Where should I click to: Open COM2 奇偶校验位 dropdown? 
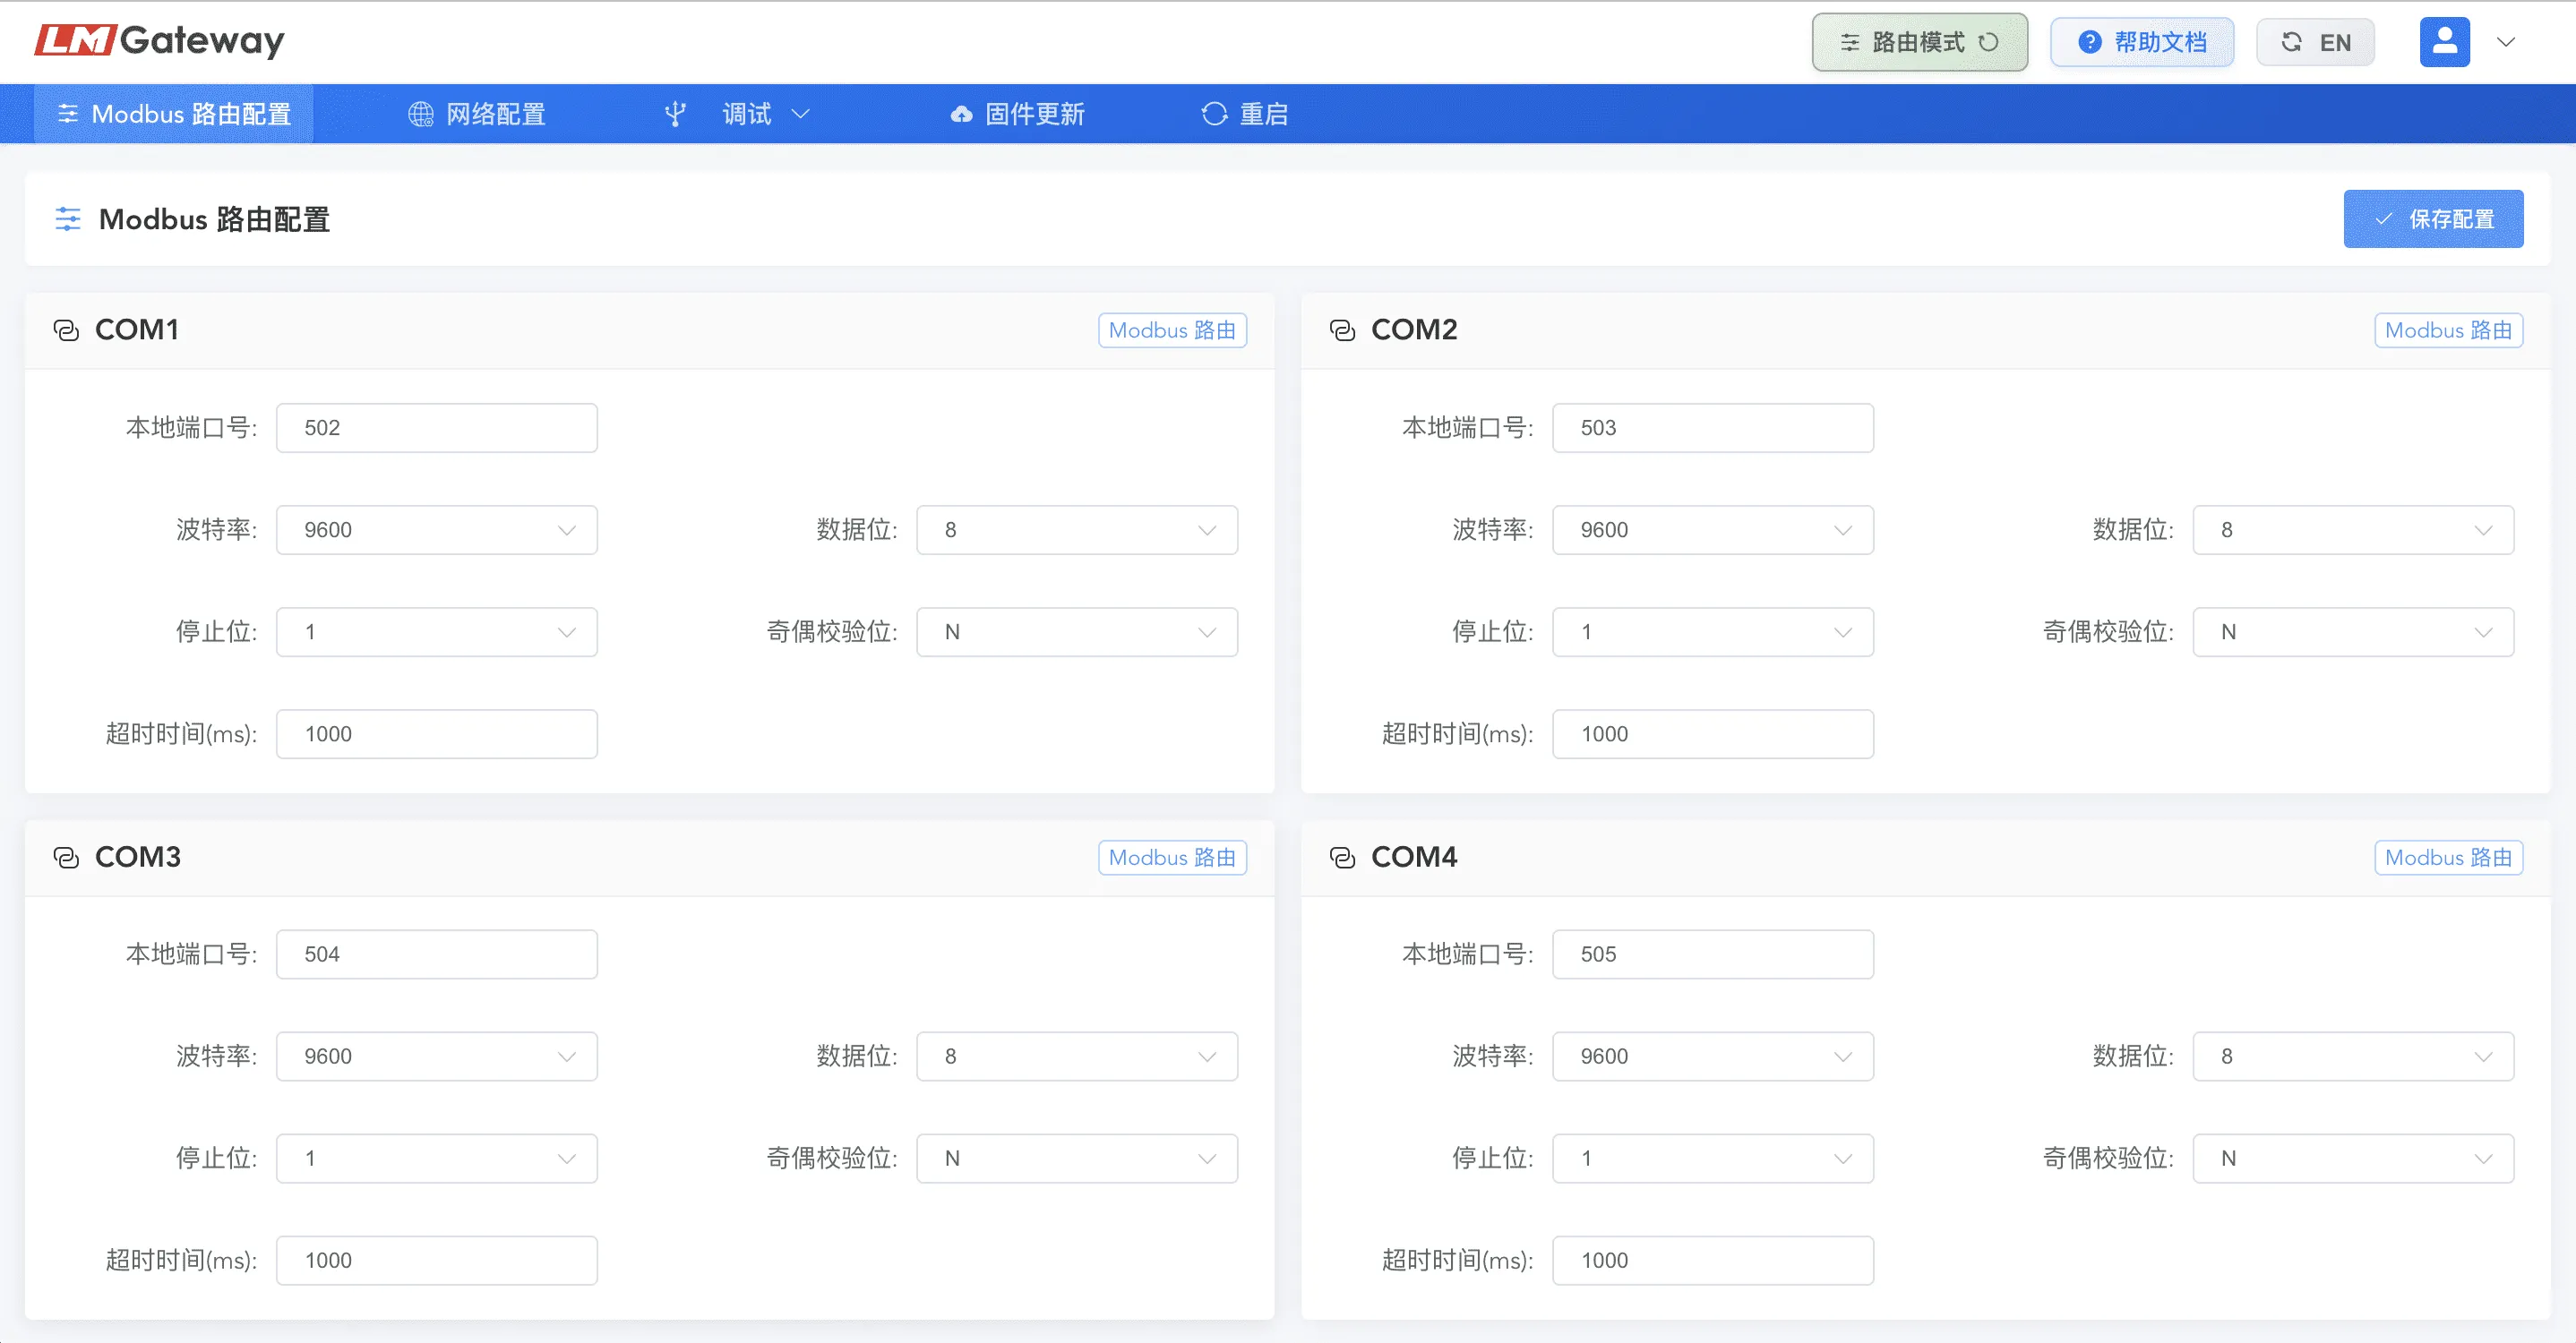coord(2353,631)
